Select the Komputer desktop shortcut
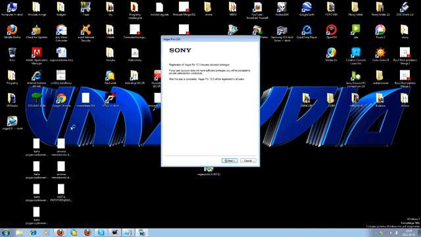Viewport: 421px width, 237px height. (x=12, y=9)
